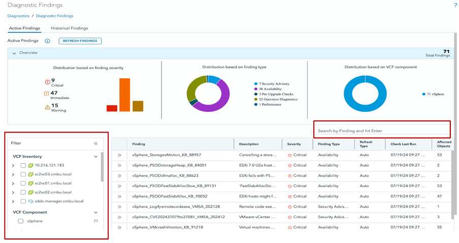Expand details for vSphere_PSODstorageHeap_KB_84001 row
459x243 pixels.
[120, 165]
